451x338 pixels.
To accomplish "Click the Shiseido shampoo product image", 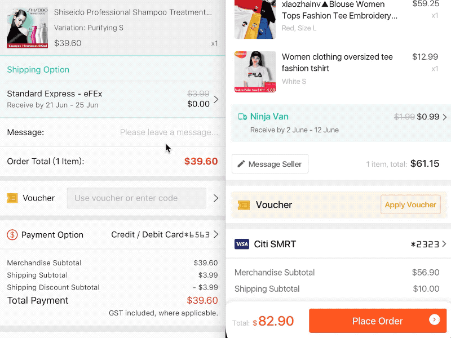I will click(x=26, y=26).
